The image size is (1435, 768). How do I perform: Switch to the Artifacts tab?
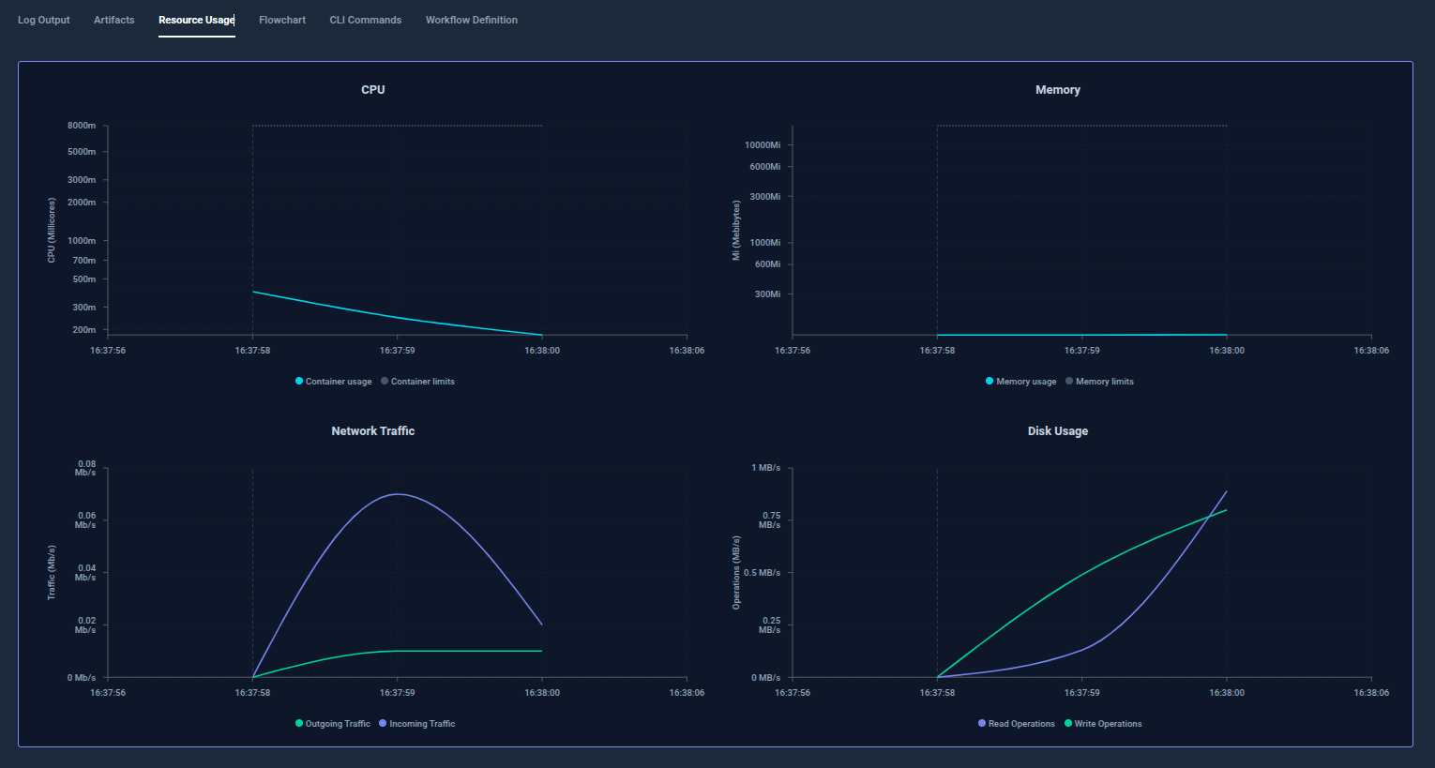113,20
